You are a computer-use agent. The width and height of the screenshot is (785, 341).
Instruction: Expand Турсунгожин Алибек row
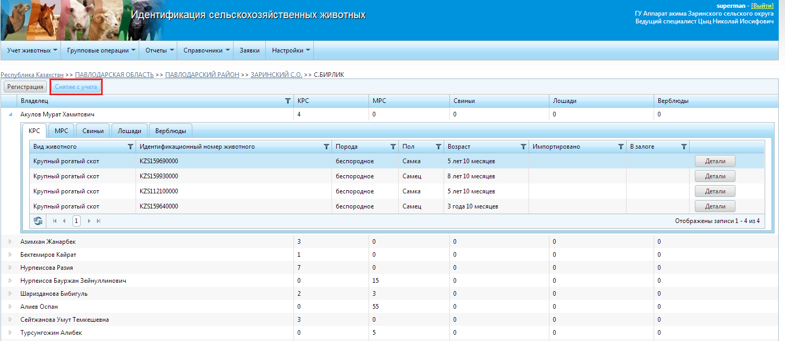coord(10,333)
